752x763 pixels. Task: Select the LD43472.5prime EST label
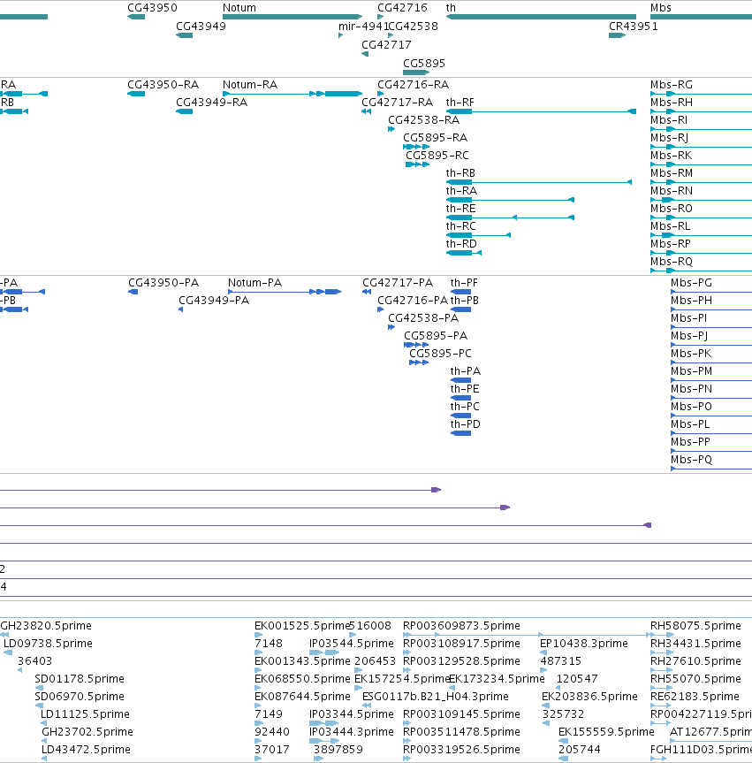(86, 750)
